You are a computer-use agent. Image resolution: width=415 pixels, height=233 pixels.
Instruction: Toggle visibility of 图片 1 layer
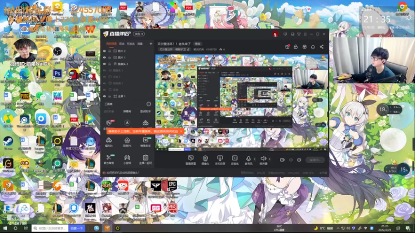pos(105,57)
